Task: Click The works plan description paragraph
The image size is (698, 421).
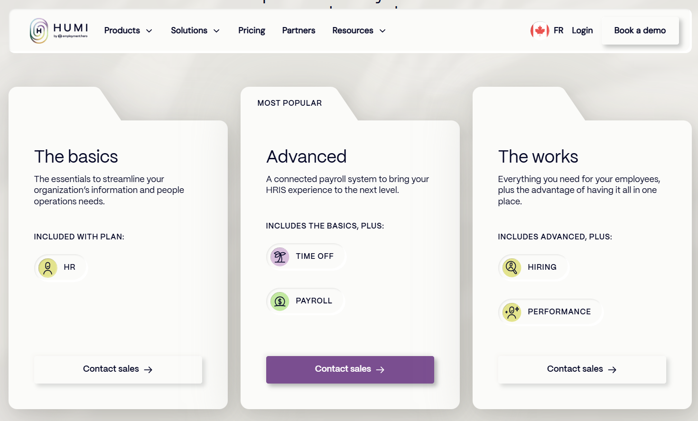Action: pos(579,190)
